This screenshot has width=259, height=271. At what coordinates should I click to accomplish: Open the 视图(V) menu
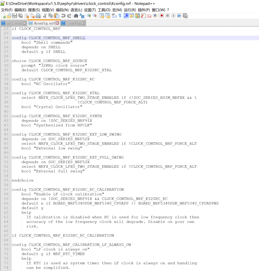tap(48, 10)
